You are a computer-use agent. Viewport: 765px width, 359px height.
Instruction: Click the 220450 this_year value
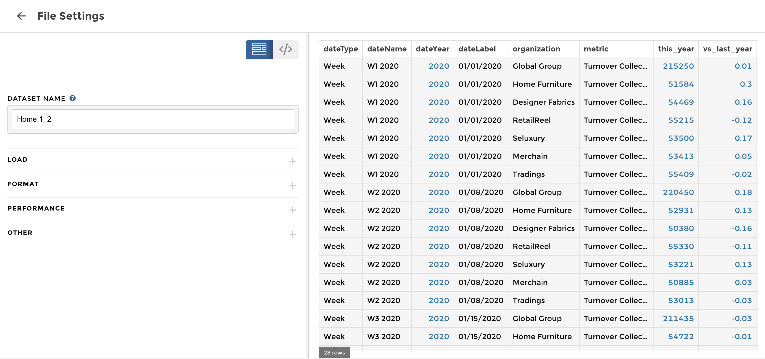[678, 192]
